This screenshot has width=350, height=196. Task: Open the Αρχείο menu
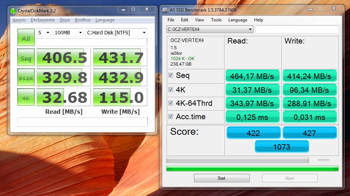[x=19, y=20]
